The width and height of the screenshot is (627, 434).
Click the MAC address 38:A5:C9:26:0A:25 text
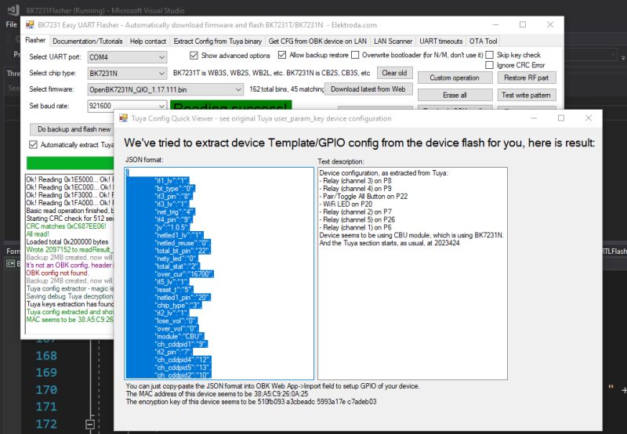(x=281, y=393)
